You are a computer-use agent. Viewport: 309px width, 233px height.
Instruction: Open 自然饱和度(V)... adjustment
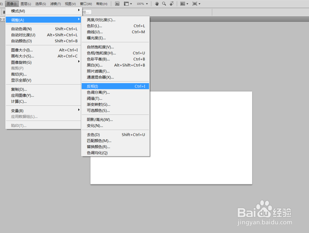click(115, 47)
